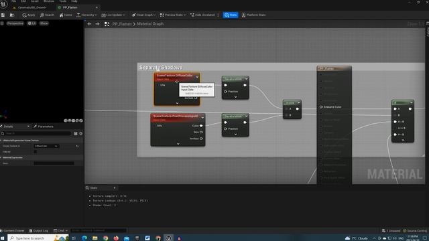Expand the bottom chevron of DiffuseColor node
This screenshot has width=429, height=241.
(x=177, y=103)
